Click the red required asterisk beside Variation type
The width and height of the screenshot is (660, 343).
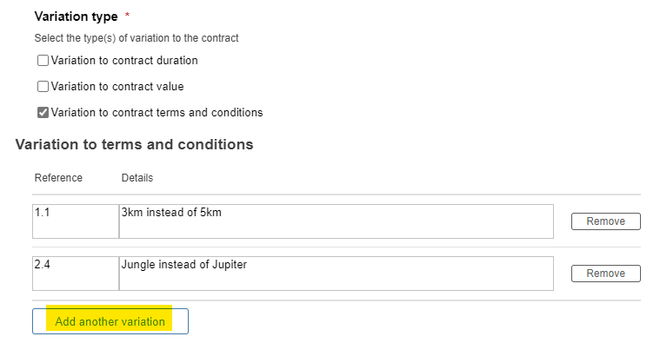point(127,15)
